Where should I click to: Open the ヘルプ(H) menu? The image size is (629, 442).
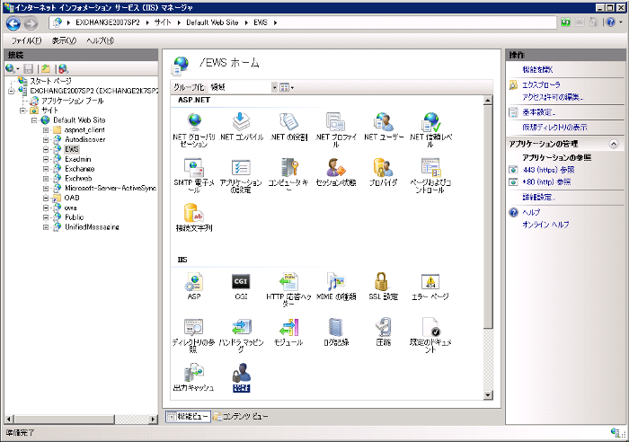101,40
